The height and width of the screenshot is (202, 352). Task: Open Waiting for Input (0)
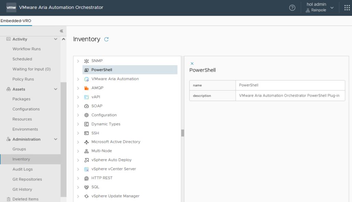pos(32,69)
